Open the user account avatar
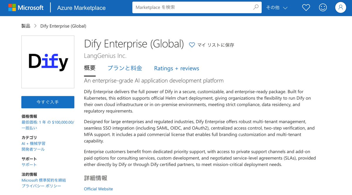 pos(341,8)
